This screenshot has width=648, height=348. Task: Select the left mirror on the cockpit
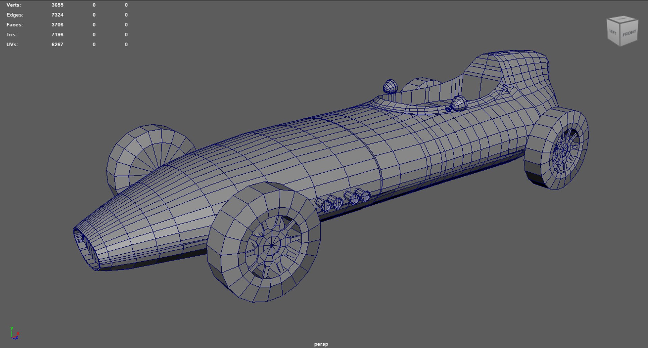point(390,86)
